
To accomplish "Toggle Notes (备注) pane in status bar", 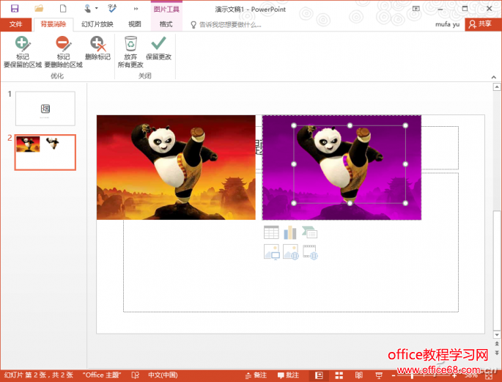I will pos(256,375).
